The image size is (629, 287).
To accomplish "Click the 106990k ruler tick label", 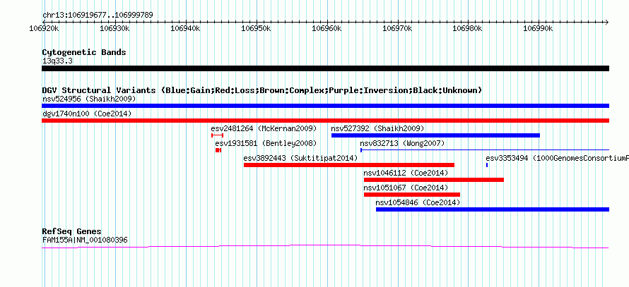I will (x=539, y=28).
